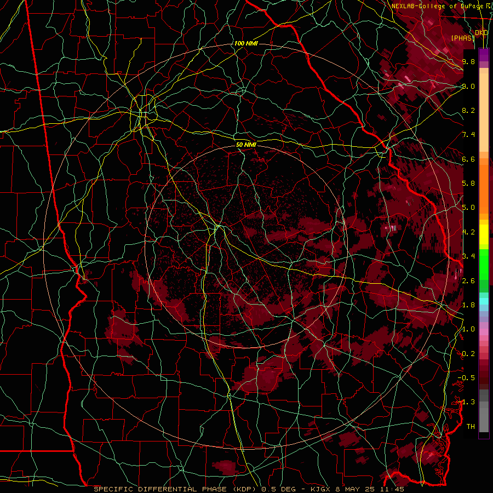The height and width of the screenshot is (493, 493).
Task: Select the cyan band in the color bar
Action: coord(484,301)
